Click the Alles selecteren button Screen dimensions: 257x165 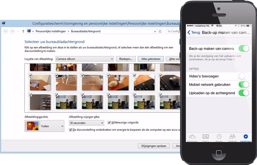click(151, 59)
